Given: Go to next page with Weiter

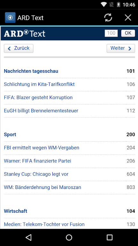Looking at the screenshot, I should [121, 48].
